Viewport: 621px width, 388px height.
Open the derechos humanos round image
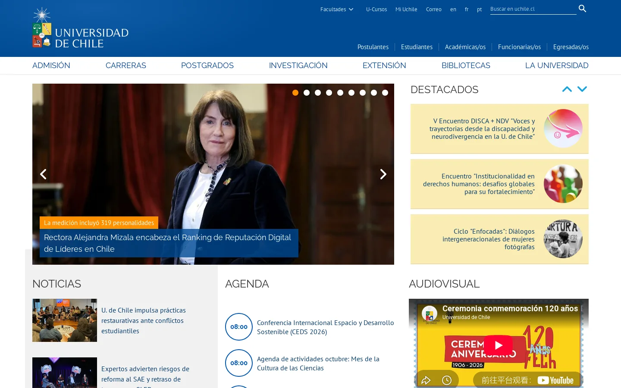click(x=563, y=184)
